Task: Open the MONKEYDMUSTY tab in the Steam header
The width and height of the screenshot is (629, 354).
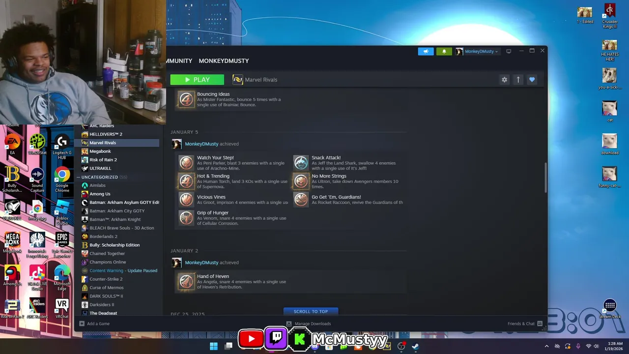Action: (x=224, y=61)
